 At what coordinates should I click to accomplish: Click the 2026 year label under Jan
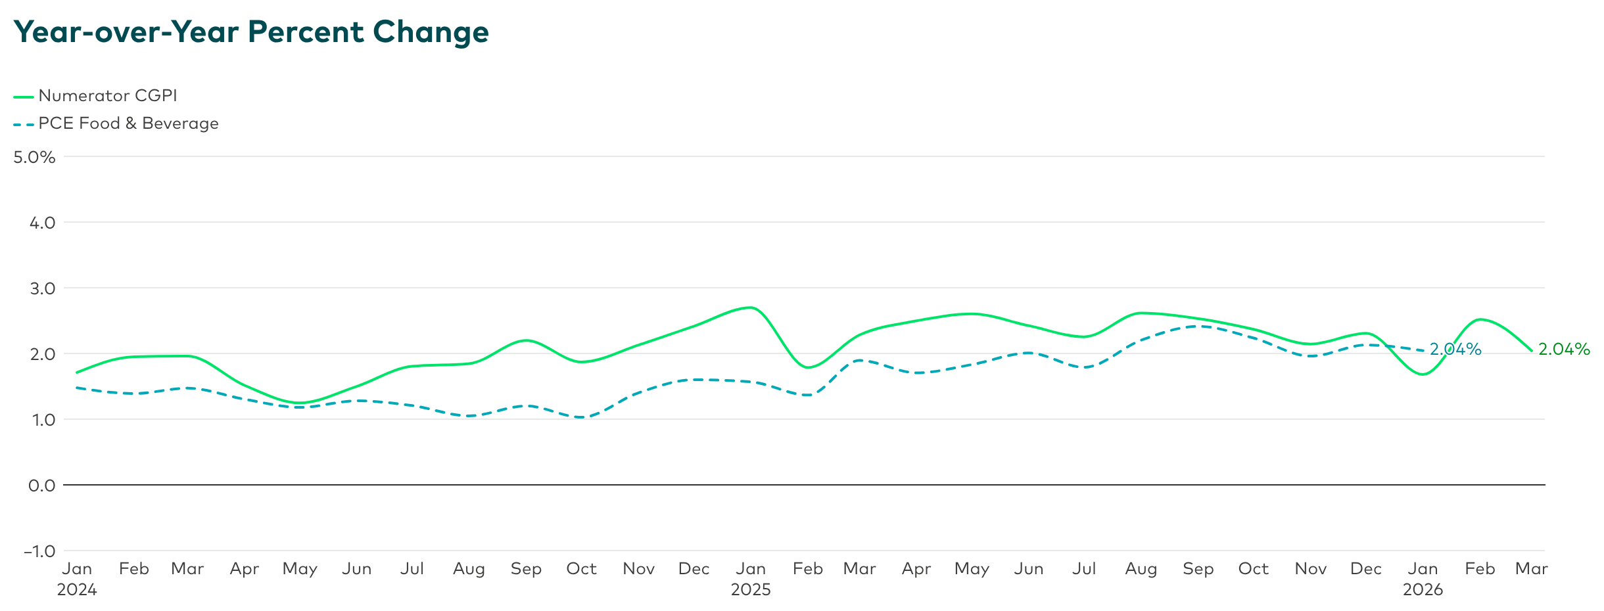(x=1423, y=590)
